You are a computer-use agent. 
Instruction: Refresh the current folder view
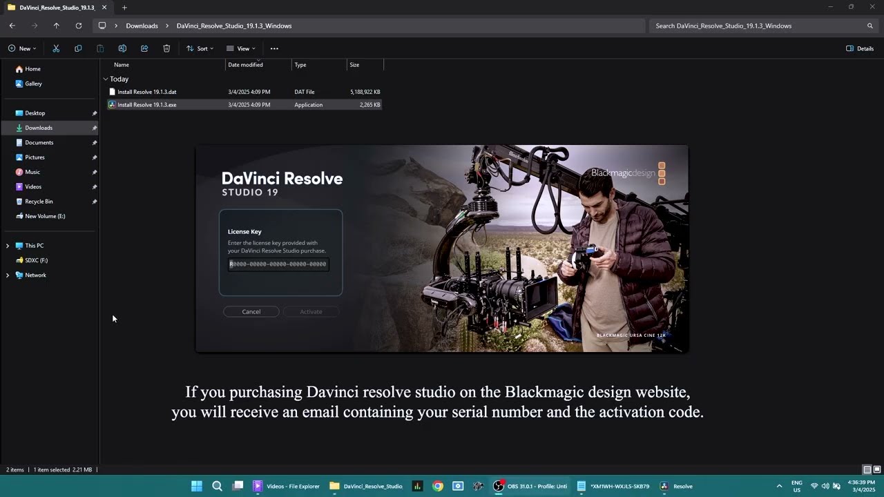point(79,26)
